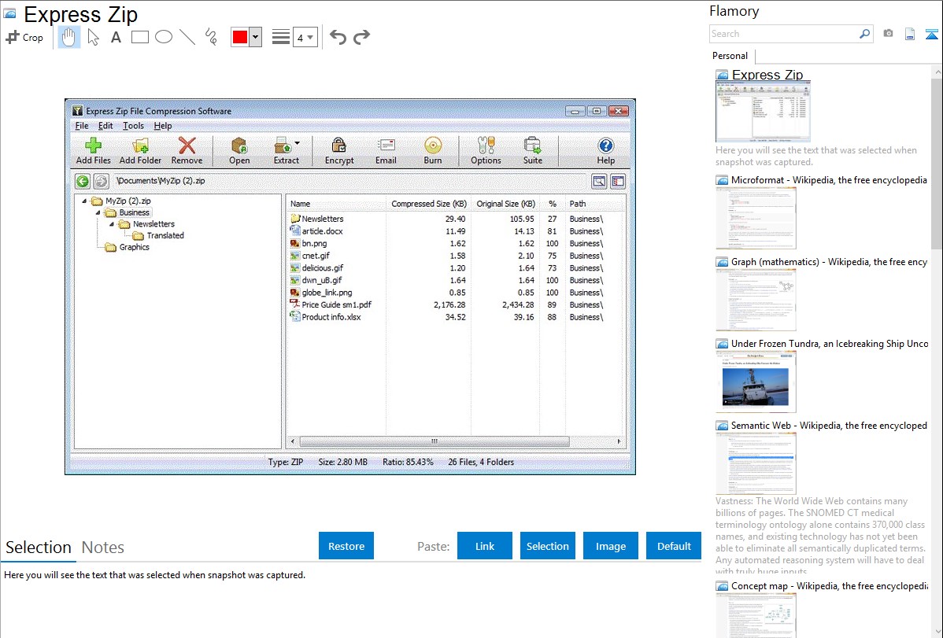Click into the Flamory search field
The image size is (943, 638).
pyautogui.click(x=783, y=34)
